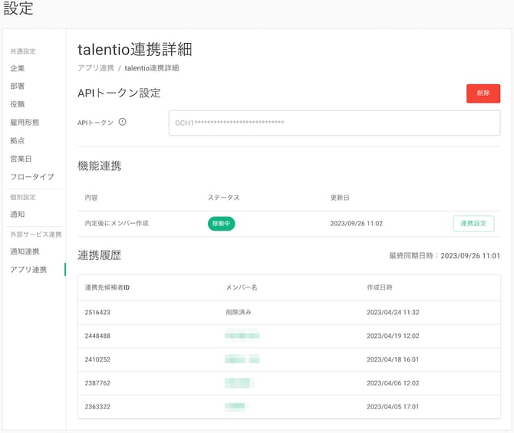Open 通知 in the sidebar
514x433 pixels.
click(18, 215)
